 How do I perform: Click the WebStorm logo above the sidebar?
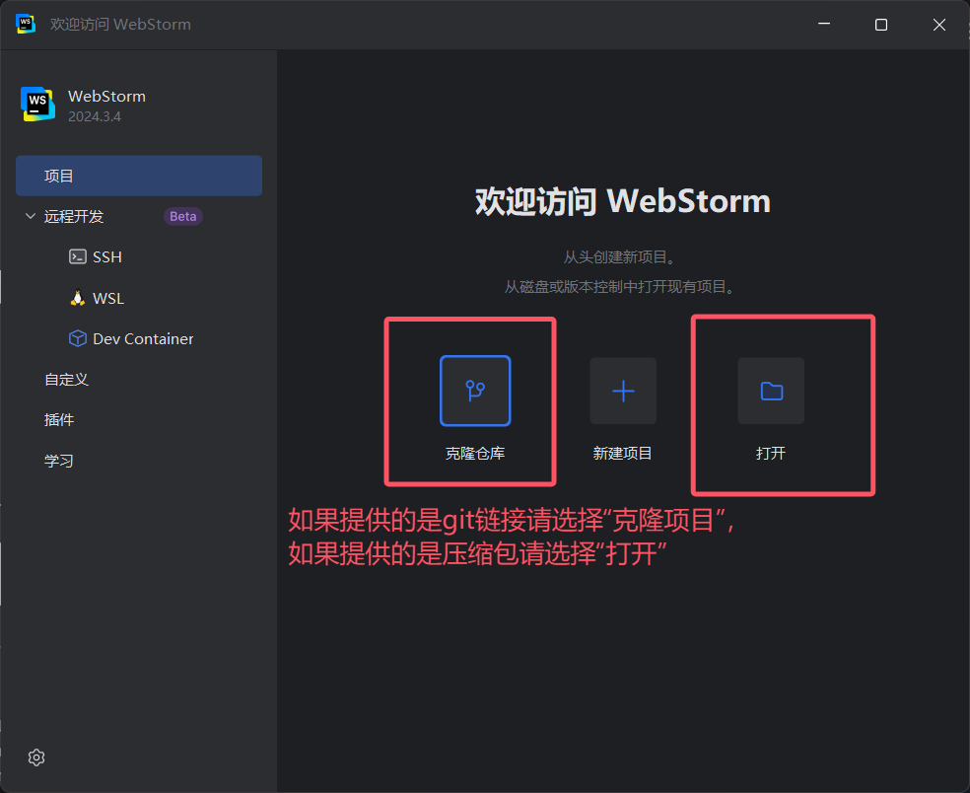pyautogui.click(x=38, y=104)
